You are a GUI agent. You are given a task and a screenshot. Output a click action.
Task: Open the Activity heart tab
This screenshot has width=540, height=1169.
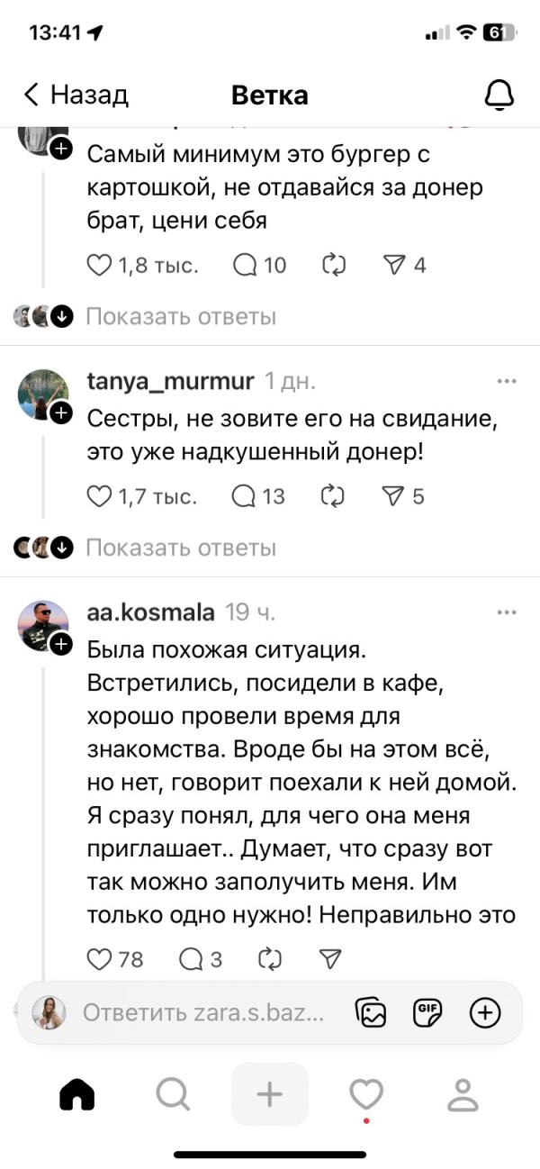click(x=366, y=1094)
